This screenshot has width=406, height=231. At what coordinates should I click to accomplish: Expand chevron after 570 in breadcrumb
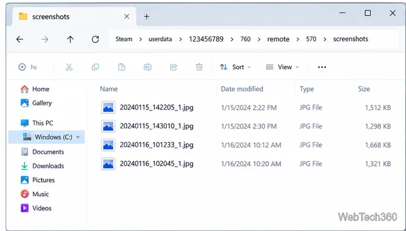325,40
